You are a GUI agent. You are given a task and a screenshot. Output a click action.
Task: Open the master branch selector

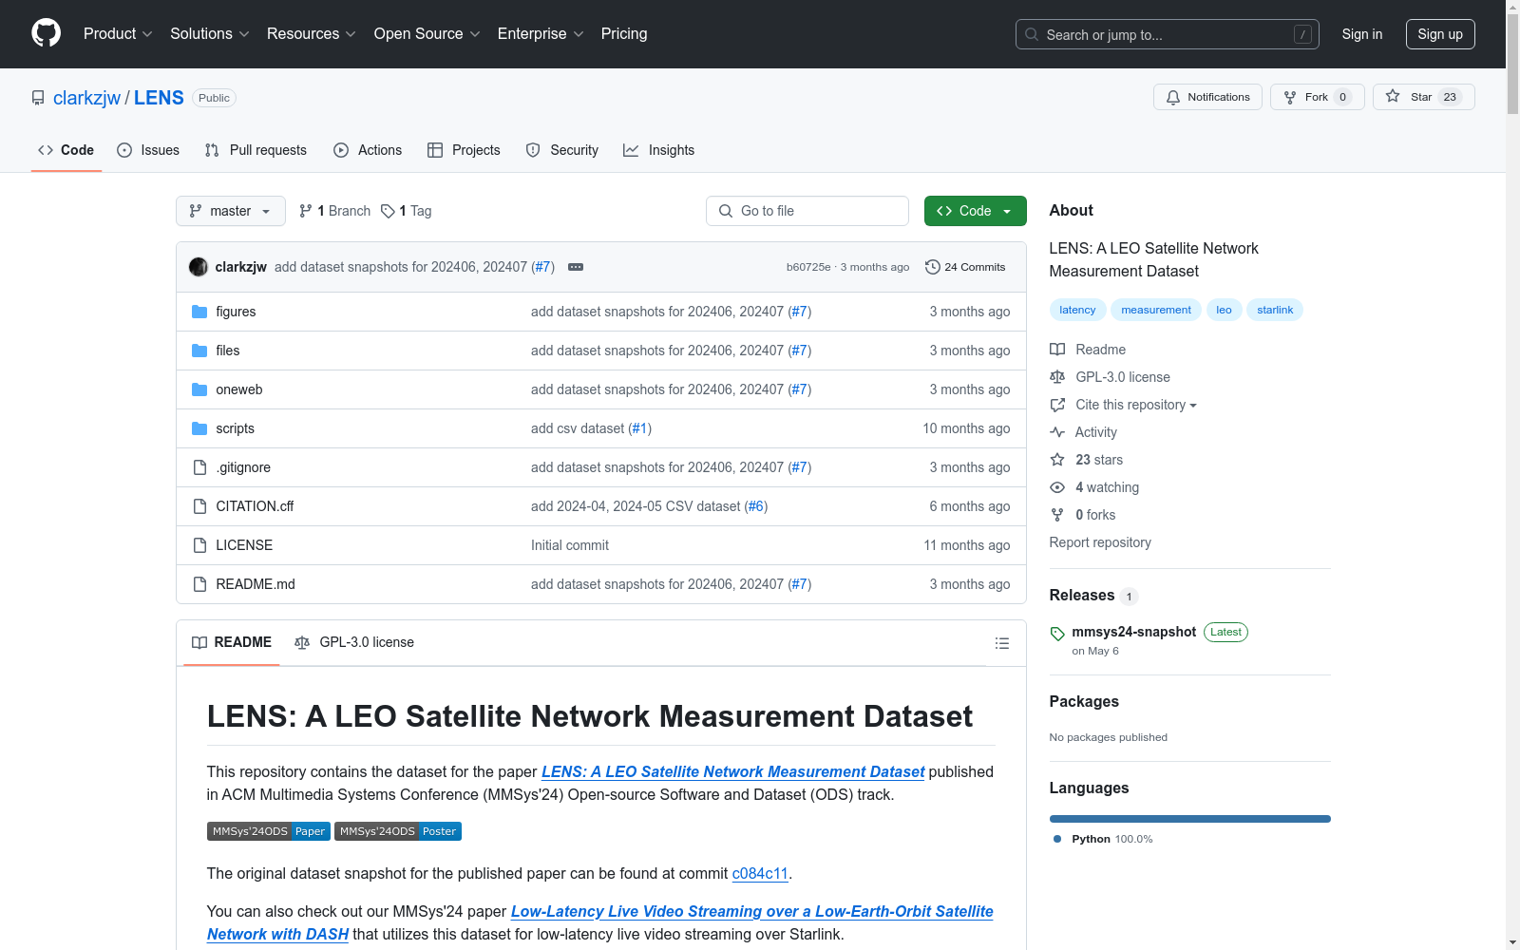(231, 211)
